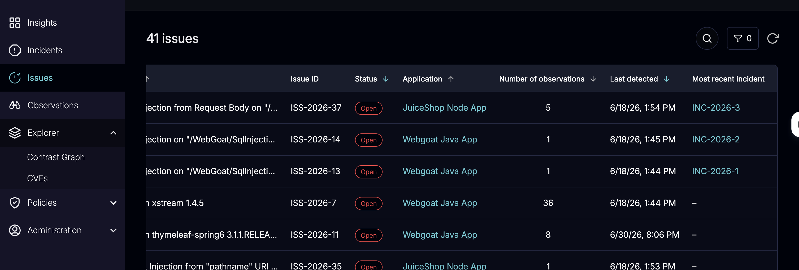Open the filter button showing 0
The height and width of the screenshot is (270, 799).
(x=743, y=38)
